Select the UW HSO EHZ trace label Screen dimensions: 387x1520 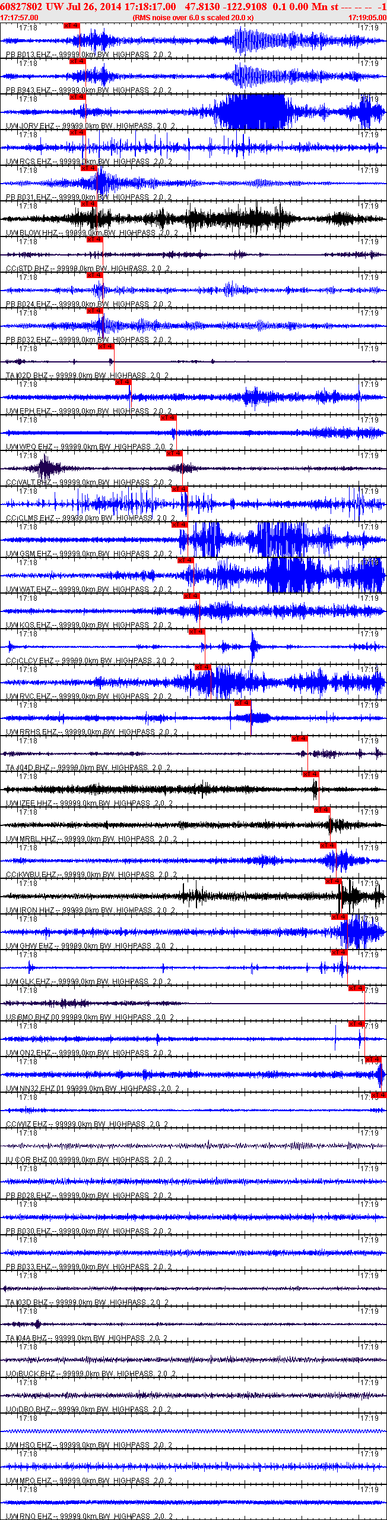(88, 1445)
